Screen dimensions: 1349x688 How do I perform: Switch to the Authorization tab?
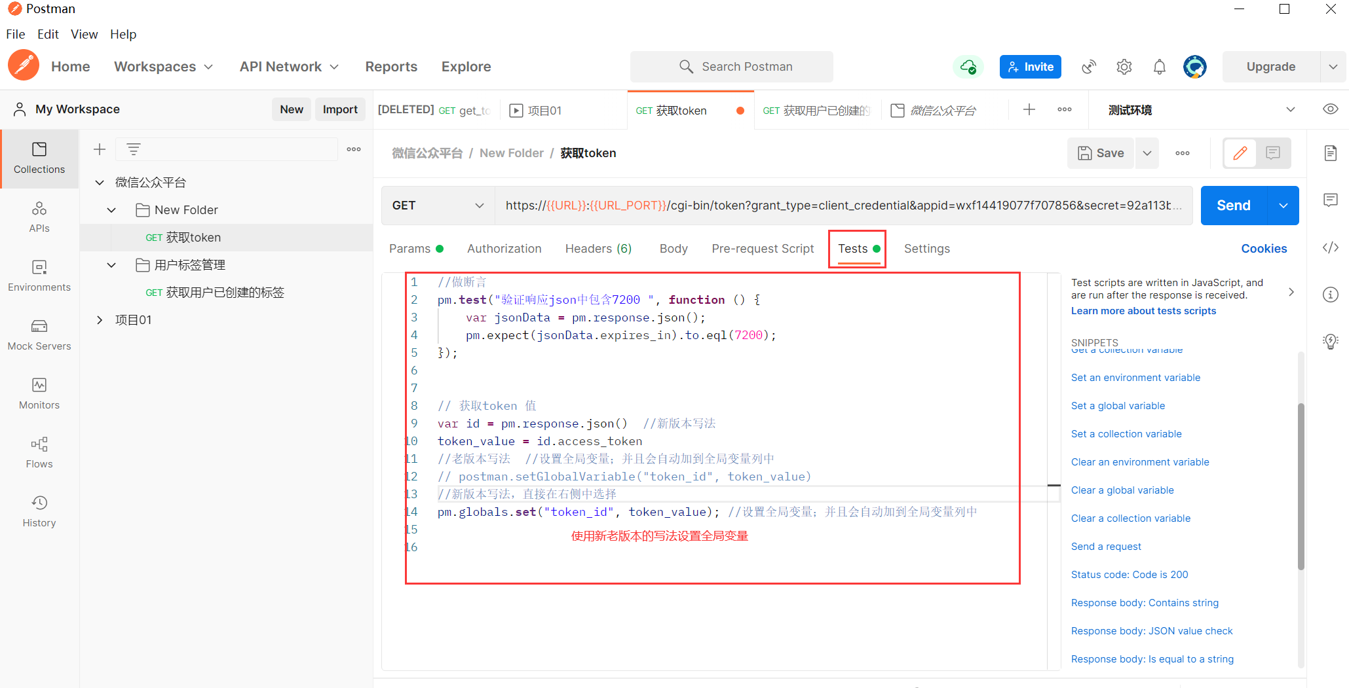pyautogui.click(x=504, y=249)
